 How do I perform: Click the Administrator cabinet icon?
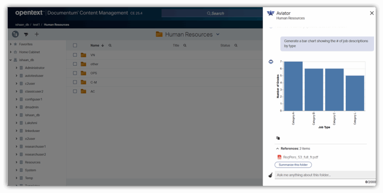(x=21, y=68)
